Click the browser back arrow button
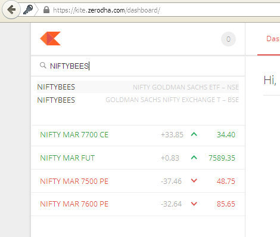The image size is (280, 237). (x=11, y=10)
